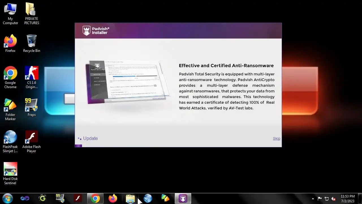
Task: Launch the Hard Disk Sentinel shortcut
Action: [10, 174]
